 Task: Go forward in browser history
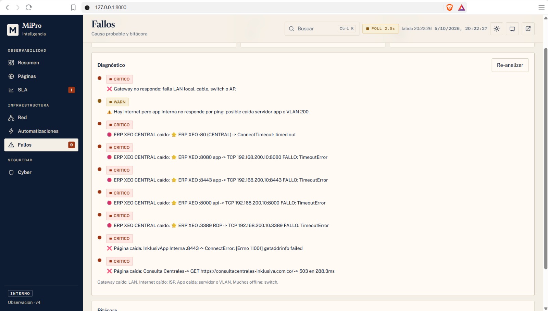[18, 8]
